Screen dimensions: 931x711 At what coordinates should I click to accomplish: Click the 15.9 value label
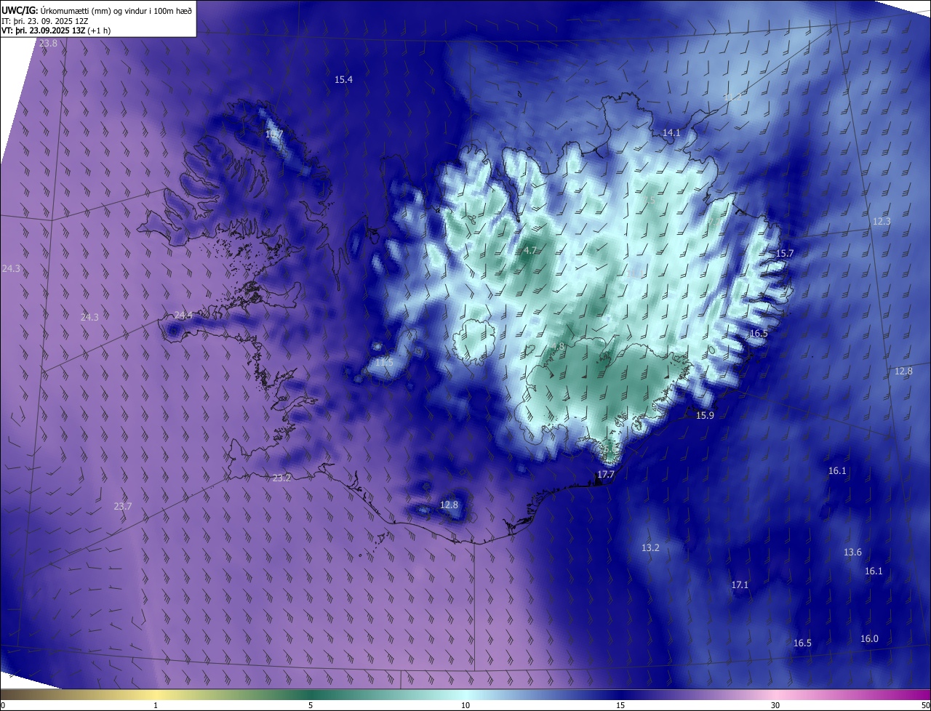tap(705, 415)
